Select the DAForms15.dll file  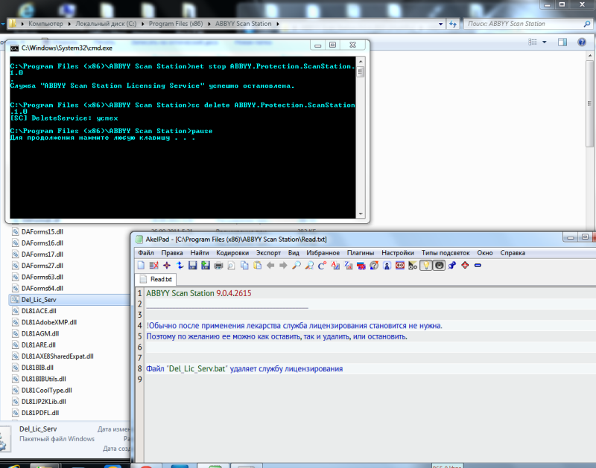(x=42, y=232)
